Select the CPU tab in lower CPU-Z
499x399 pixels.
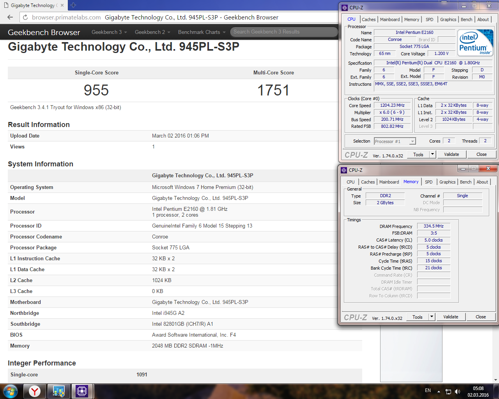[350, 182]
